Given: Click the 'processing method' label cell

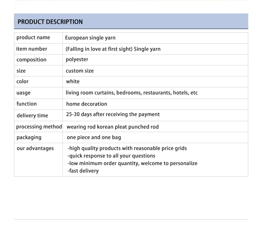Looking at the screenshot, I should pos(39,127).
